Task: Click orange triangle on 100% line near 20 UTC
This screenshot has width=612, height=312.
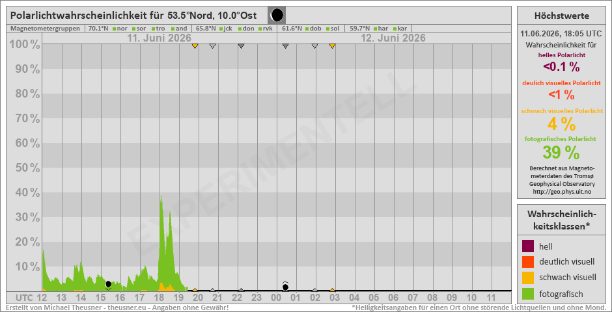Action: click(x=195, y=46)
